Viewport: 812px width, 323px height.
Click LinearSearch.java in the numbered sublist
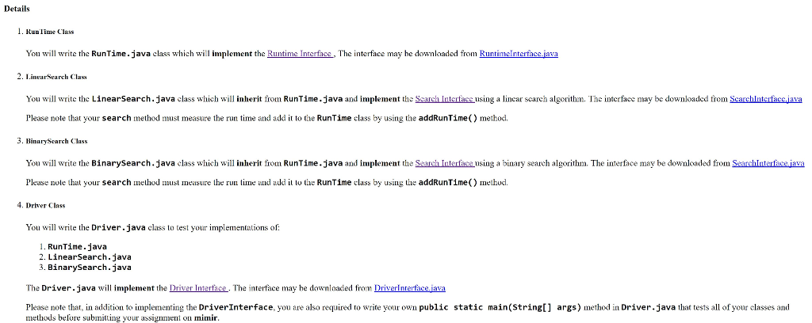(89, 256)
